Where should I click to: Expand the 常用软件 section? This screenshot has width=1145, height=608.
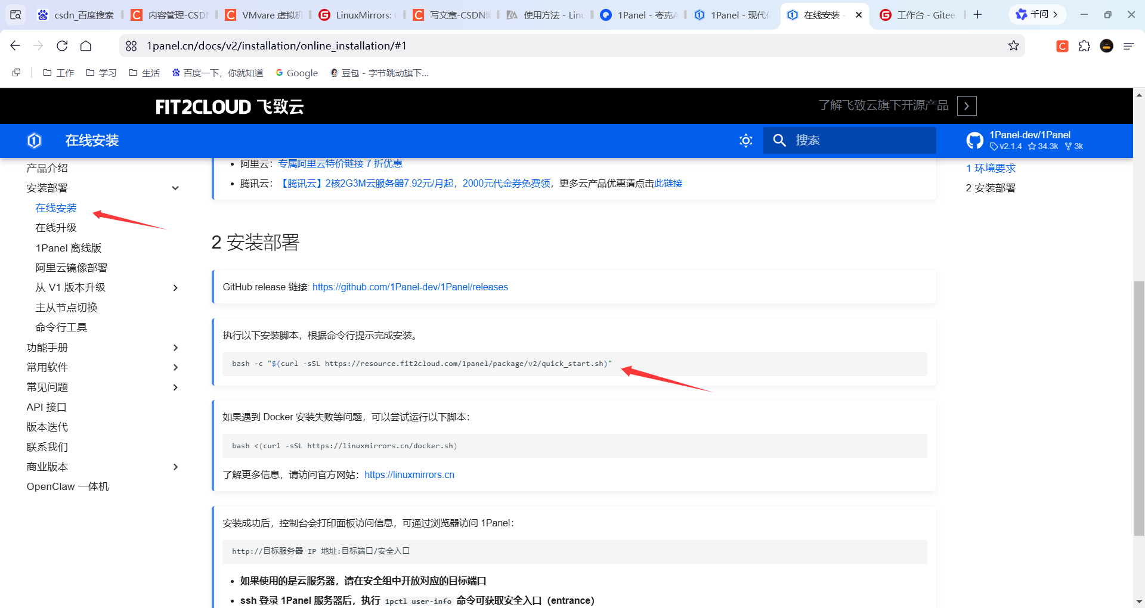[x=175, y=367]
